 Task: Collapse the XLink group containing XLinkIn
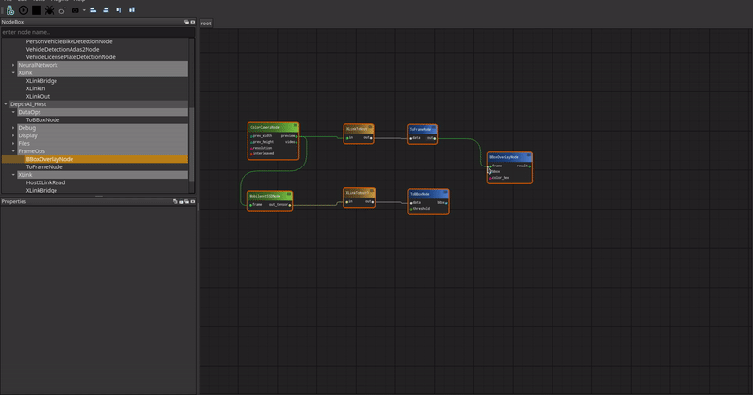pyautogui.click(x=13, y=73)
